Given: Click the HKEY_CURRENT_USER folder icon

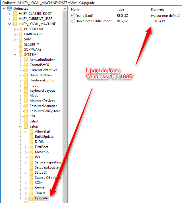Looking at the screenshot, I should pos(15,19).
